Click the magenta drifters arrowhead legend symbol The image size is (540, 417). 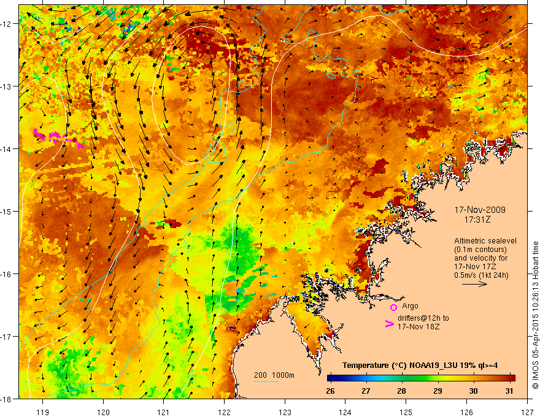390,324
